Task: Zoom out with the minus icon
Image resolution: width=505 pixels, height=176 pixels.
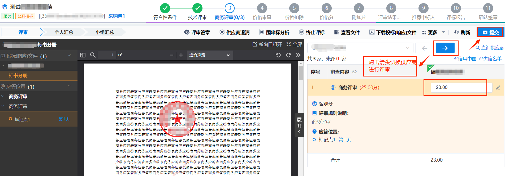Action: tap(171, 55)
